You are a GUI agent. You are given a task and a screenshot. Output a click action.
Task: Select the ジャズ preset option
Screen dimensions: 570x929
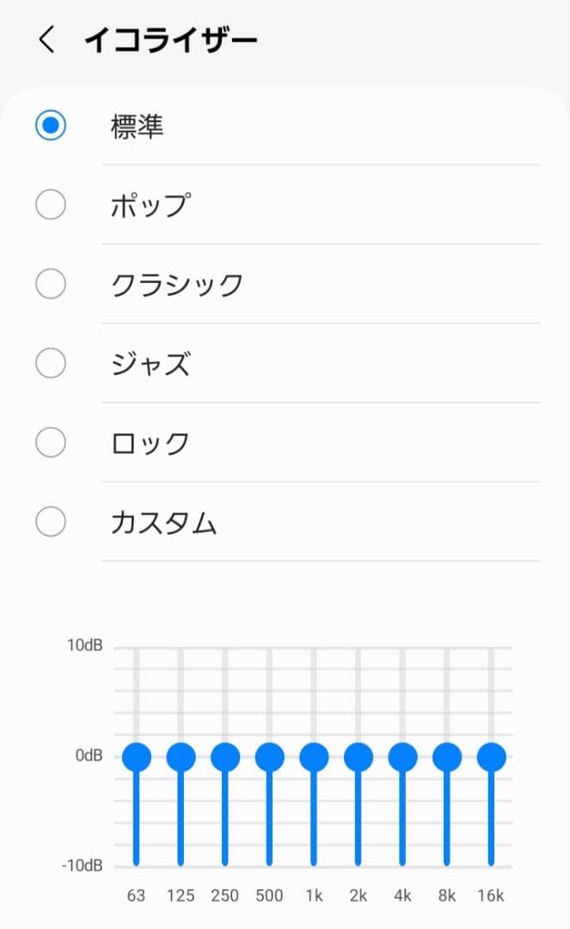tap(51, 363)
